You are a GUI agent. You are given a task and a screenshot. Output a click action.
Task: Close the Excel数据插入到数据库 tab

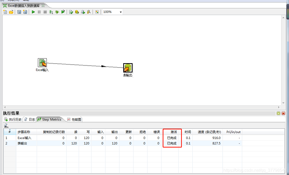(x=43, y=6)
